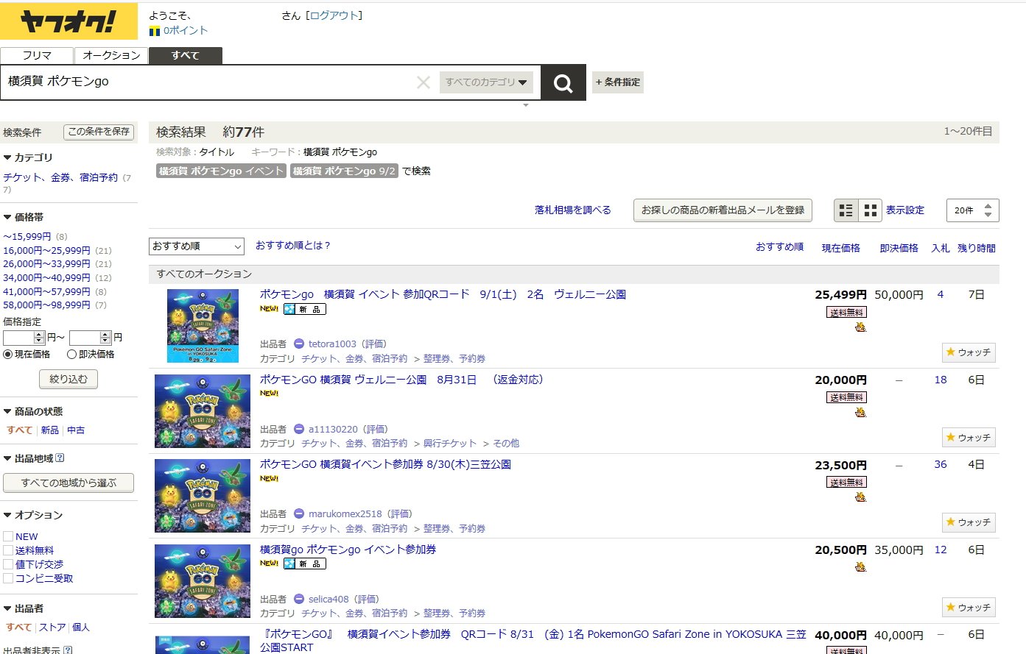This screenshot has width=1026, height=654.
Task: Open the 20件 results-per-page selector
Action: [972, 210]
